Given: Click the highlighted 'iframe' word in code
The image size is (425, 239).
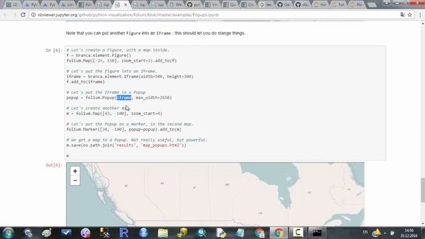Looking at the screenshot, I should click(x=124, y=98).
